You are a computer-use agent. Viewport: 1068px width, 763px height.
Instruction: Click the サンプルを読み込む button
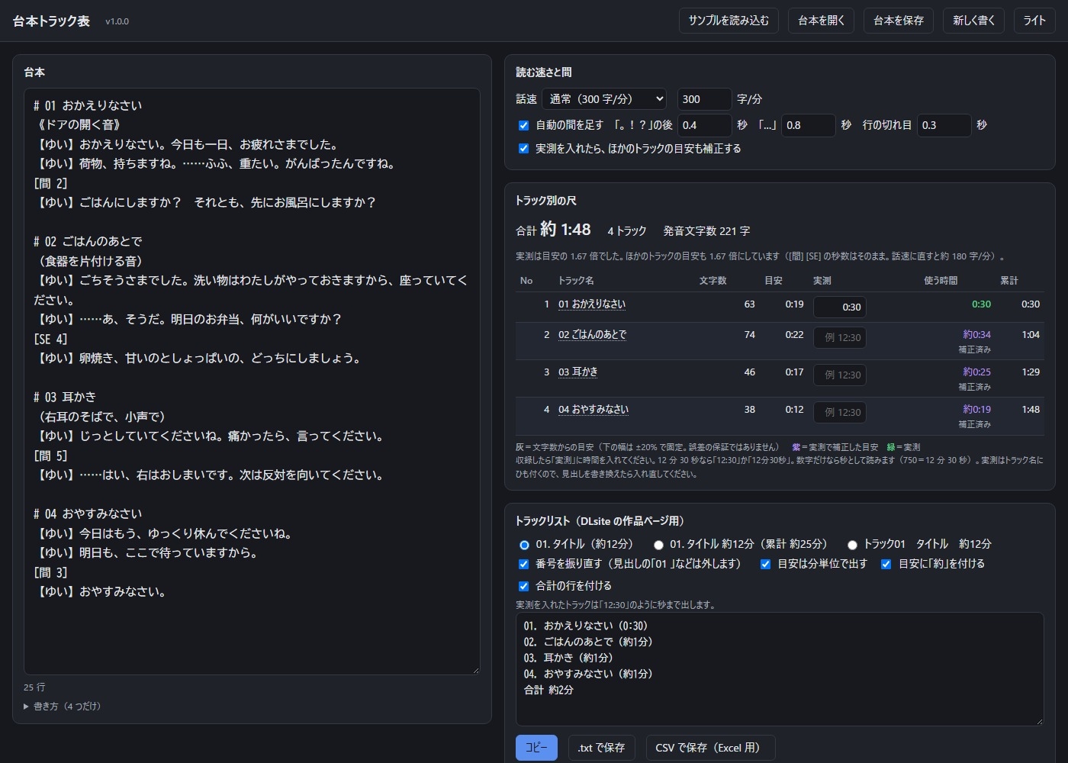click(x=729, y=21)
